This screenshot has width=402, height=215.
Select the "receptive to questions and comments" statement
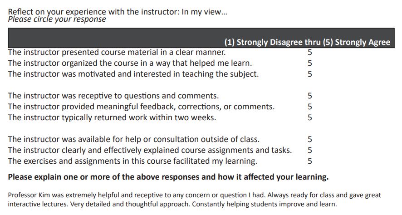tap(113, 96)
